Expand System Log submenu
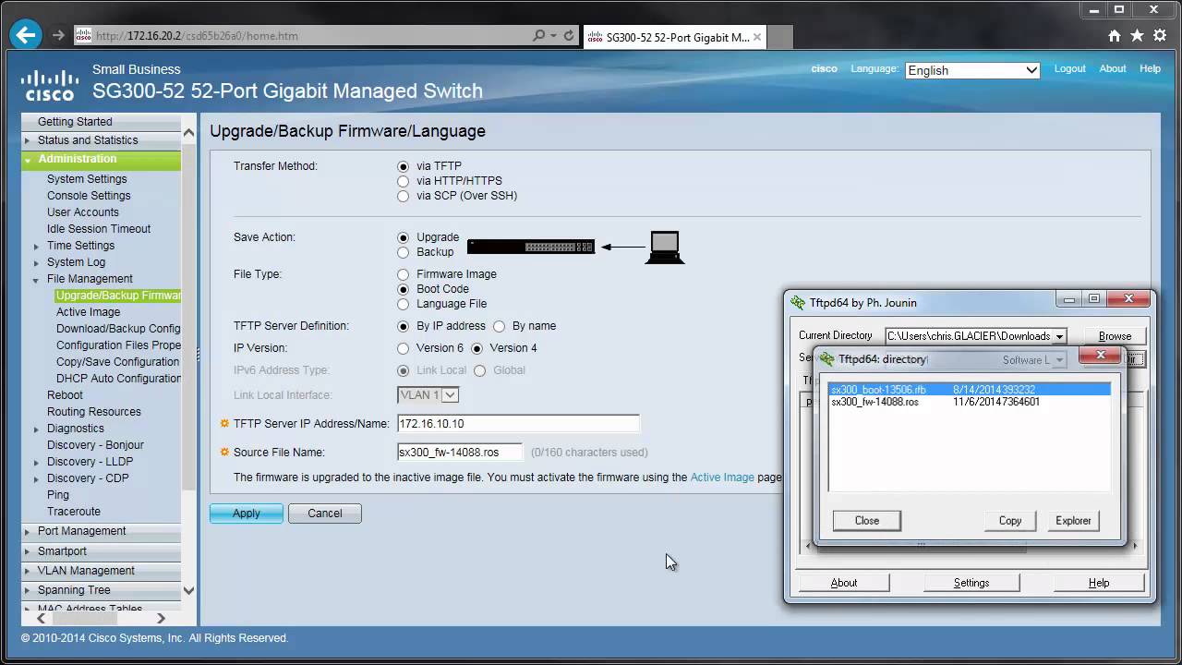 click(37, 263)
